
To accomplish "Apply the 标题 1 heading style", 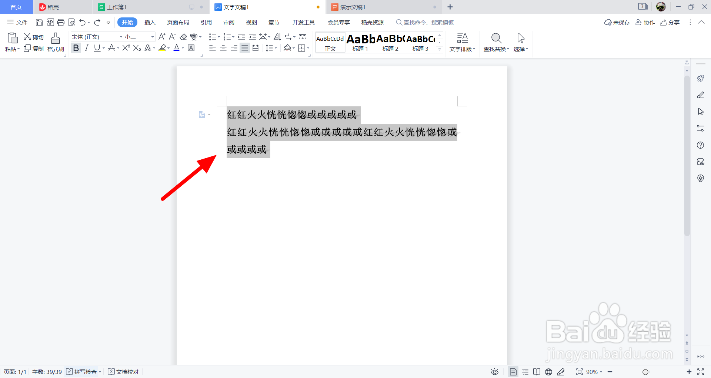I will coord(360,43).
